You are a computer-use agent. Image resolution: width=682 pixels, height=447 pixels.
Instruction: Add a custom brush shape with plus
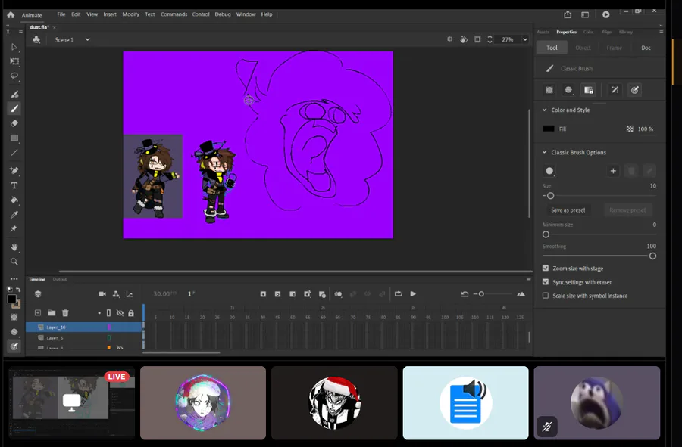pyautogui.click(x=613, y=171)
